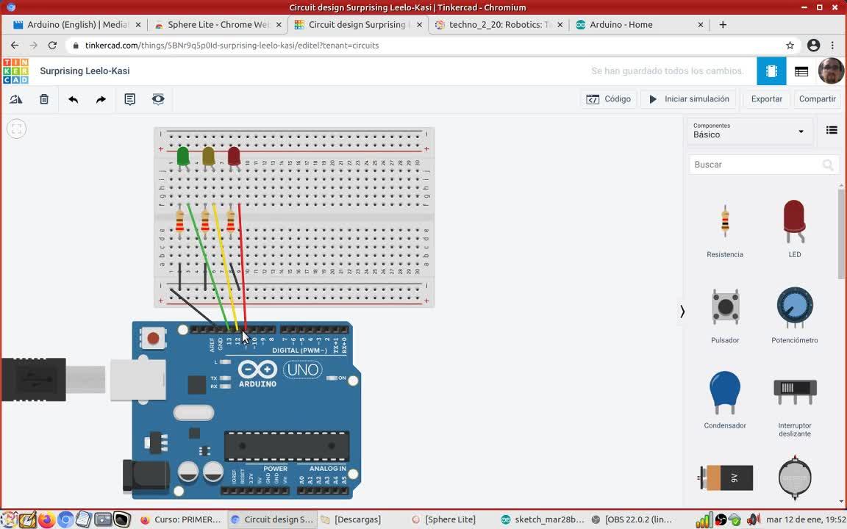Image resolution: width=847 pixels, height=529 pixels.
Task: Click the red LED on breadboard
Action: [234, 156]
